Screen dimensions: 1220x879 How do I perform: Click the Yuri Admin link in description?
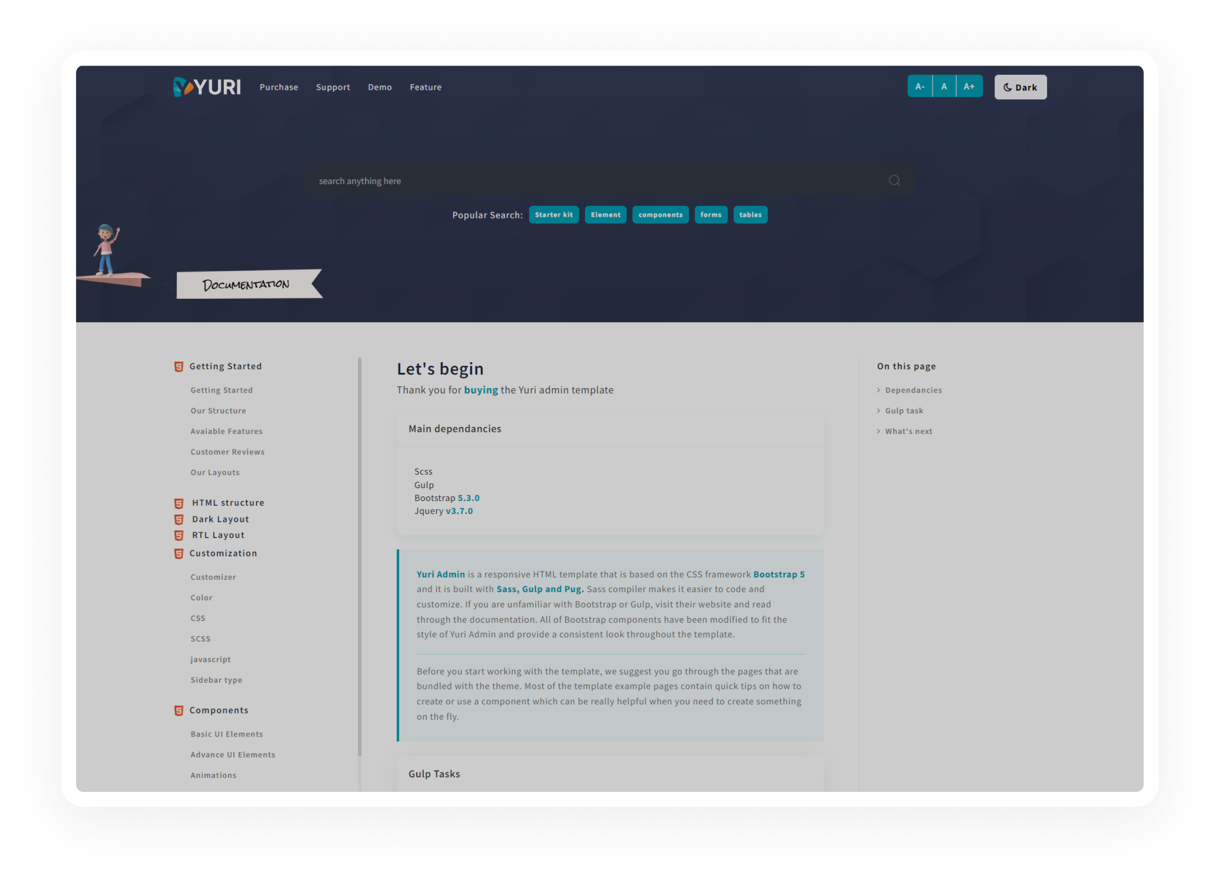(x=441, y=575)
